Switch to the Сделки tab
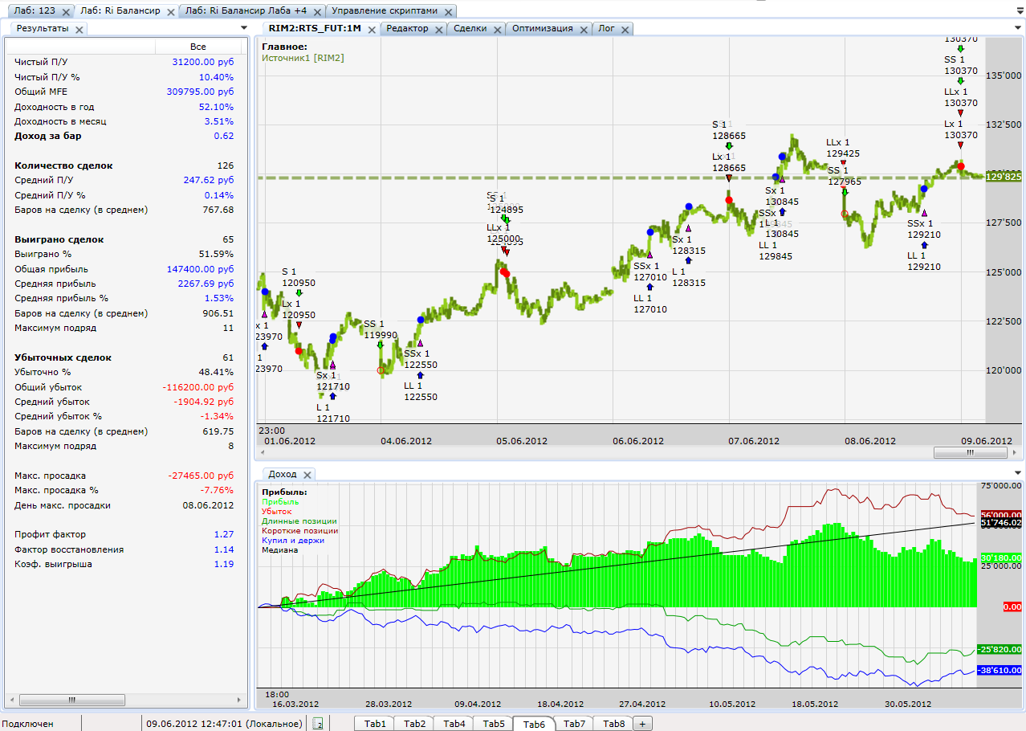1026x731 pixels. tap(470, 29)
